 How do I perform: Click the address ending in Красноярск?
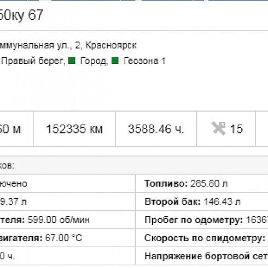tap(68, 45)
